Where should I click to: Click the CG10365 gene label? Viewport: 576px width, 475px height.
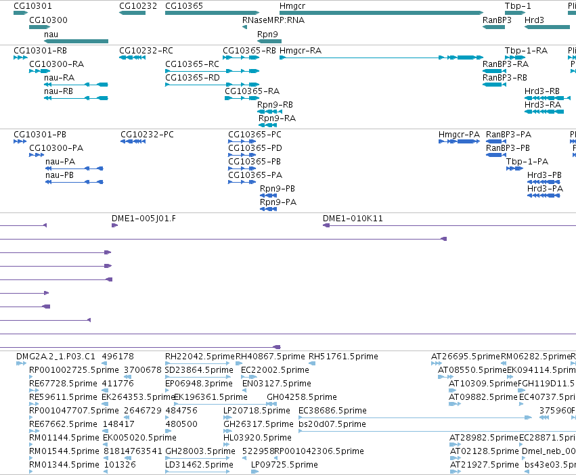coord(184,6)
